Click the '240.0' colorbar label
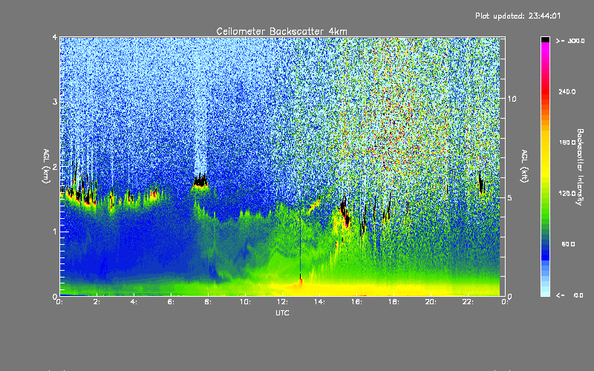594x371 pixels. pos(567,91)
